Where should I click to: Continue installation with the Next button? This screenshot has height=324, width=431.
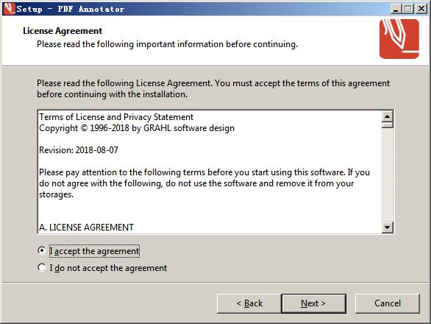pyautogui.click(x=313, y=303)
